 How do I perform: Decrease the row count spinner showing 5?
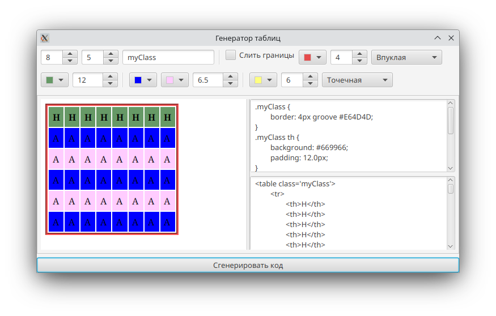click(x=111, y=61)
